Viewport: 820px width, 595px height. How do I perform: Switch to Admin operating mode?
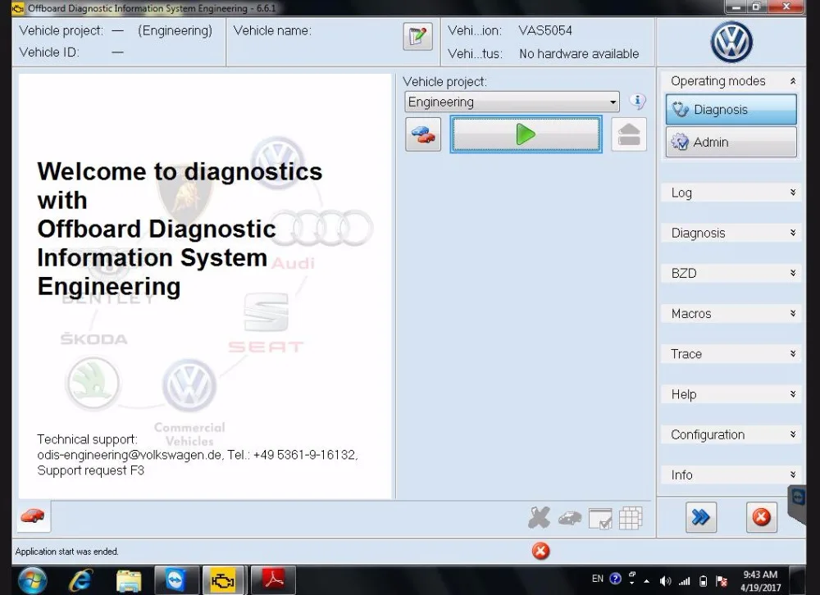[x=731, y=142]
